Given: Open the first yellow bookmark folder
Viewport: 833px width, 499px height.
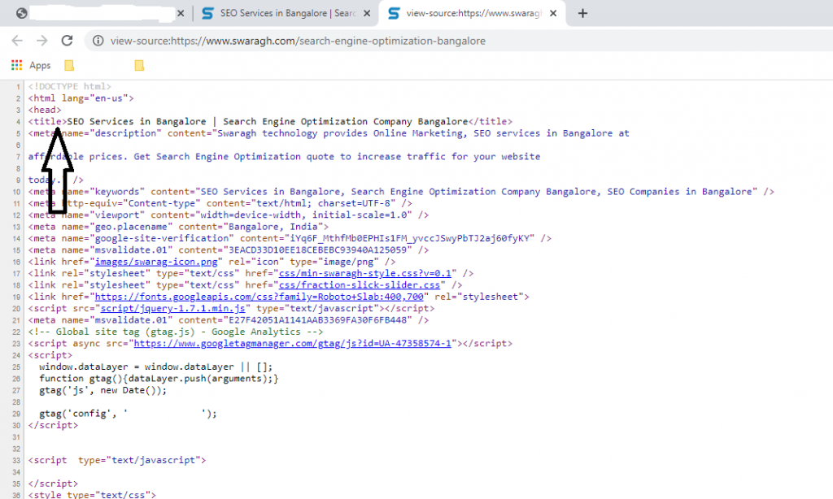Looking at the screenshot, I should [x=69, y=65].
